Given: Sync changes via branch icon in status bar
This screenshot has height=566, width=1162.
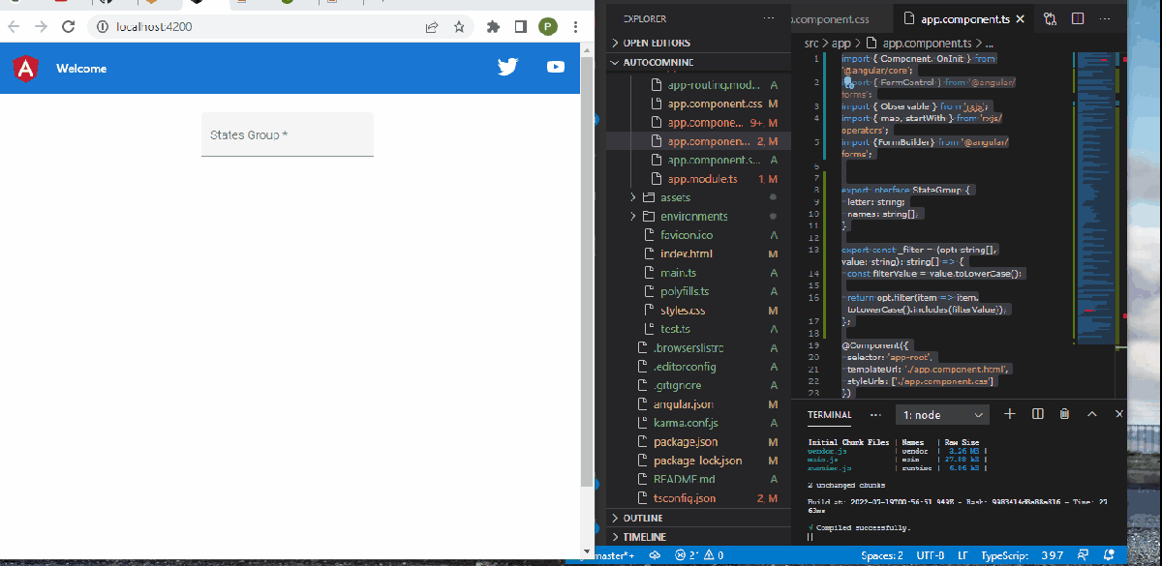Looking at the screenshot, I should (x=655, y=555).
